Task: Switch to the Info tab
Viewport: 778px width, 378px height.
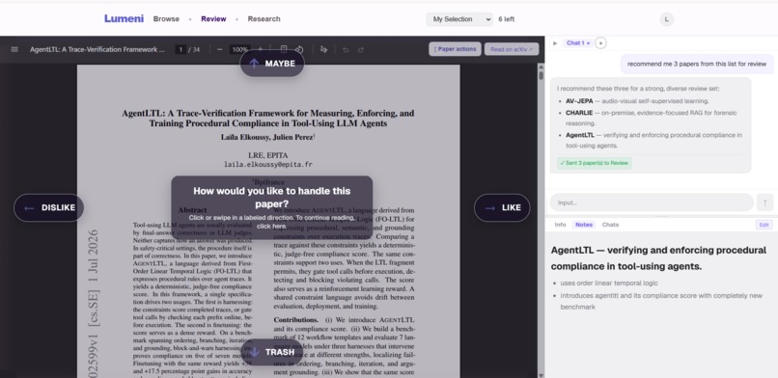Action: [560, 225]
